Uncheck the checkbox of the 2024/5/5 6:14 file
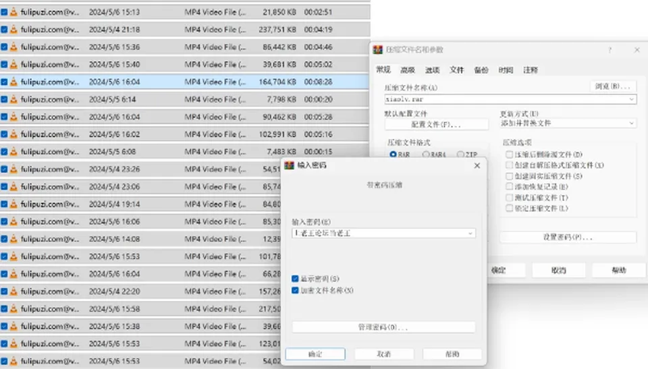This screenshot has width=648, height=369. pyautogui.click(x=4, y=99)
